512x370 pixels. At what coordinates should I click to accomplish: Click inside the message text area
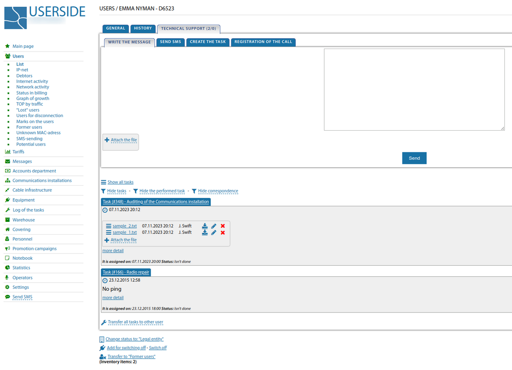(x=414, y=89)
